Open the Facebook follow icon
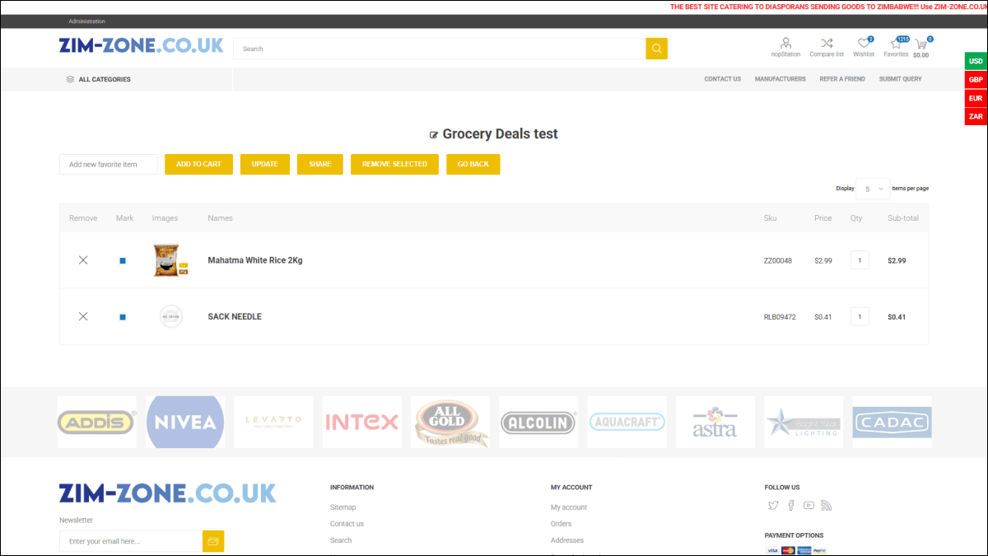This screenshot has width=988, height=556. click(x=791, y=506)
